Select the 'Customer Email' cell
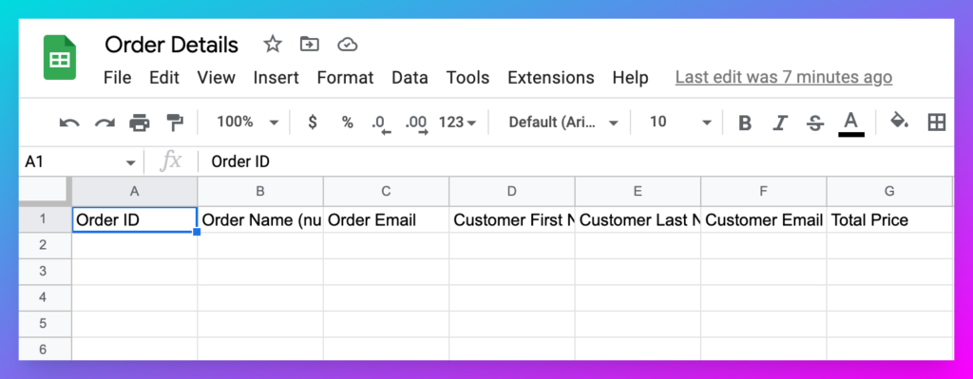 pyautogui.click(x=764, y=219)
